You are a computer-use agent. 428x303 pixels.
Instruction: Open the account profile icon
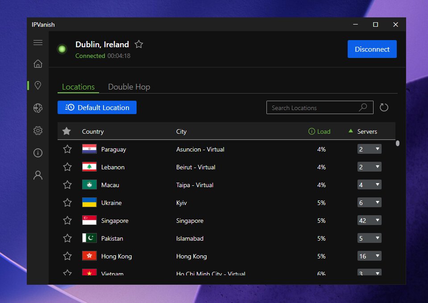click(x=38, y=175)
